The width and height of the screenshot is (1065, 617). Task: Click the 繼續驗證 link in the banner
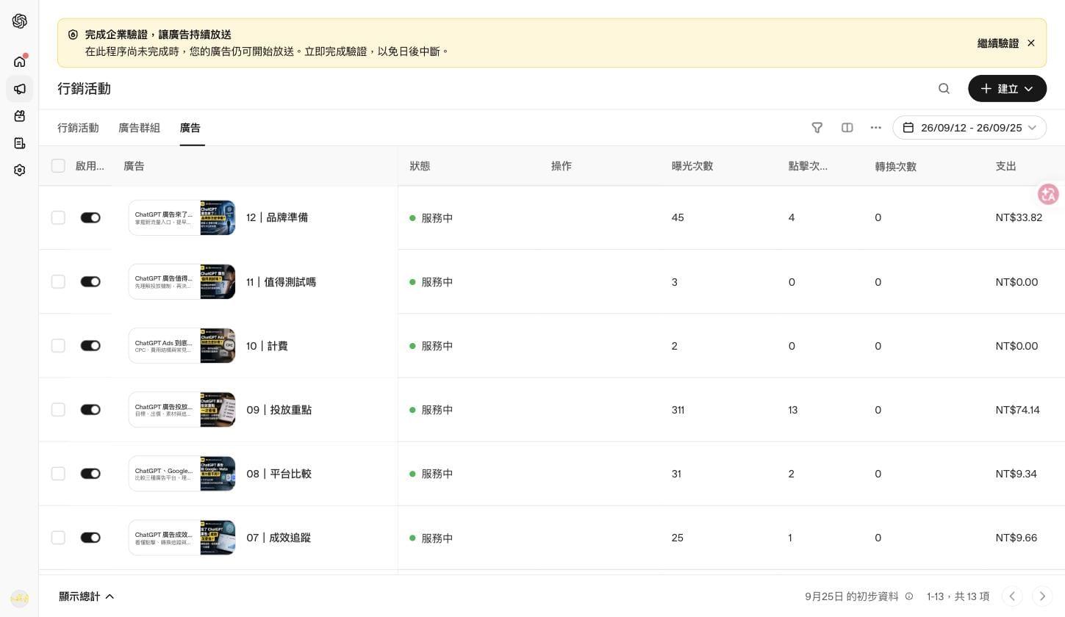point(998,43)
